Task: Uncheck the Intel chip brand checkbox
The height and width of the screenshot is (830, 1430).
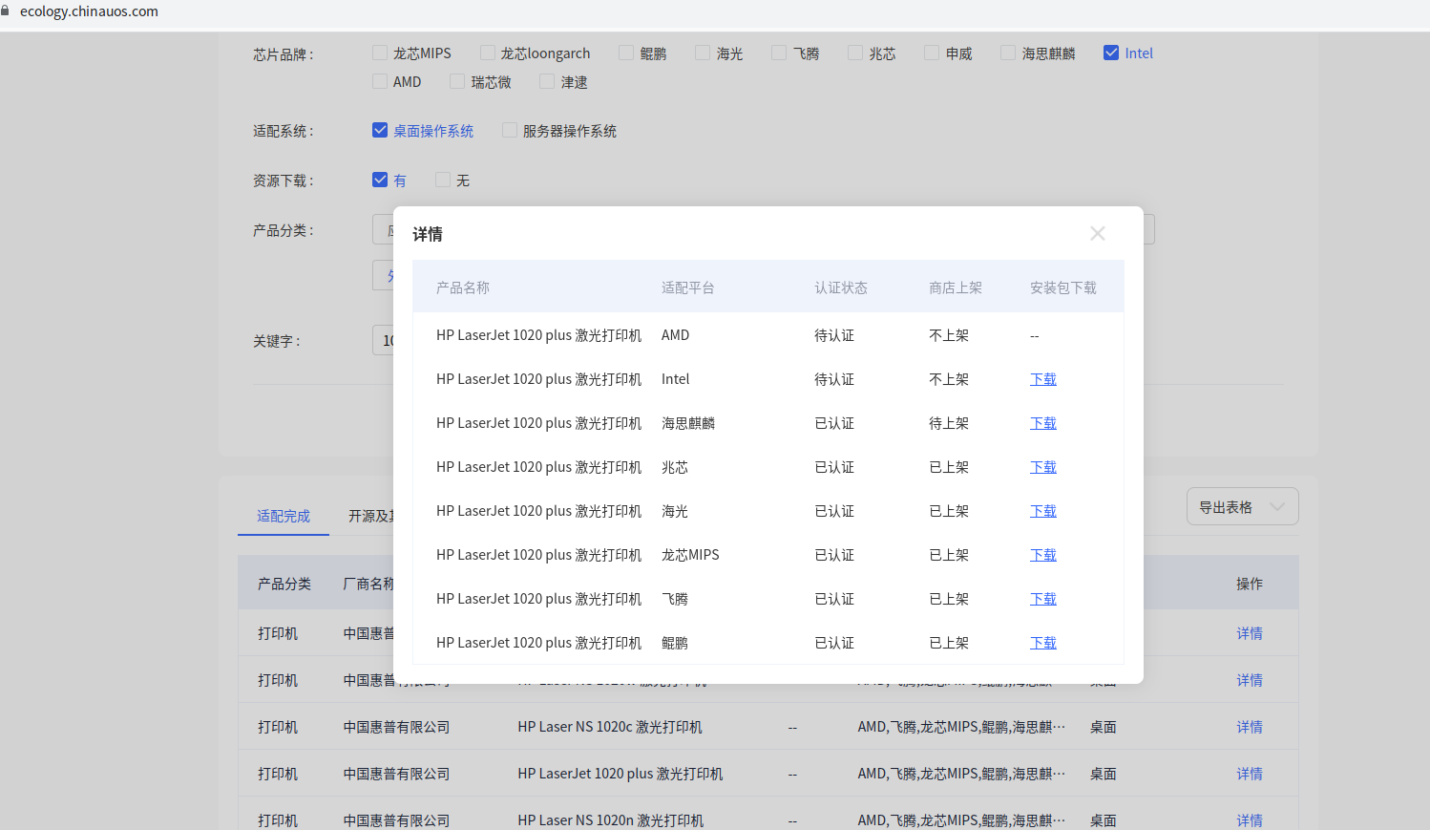Action: tap(1111, 53)
